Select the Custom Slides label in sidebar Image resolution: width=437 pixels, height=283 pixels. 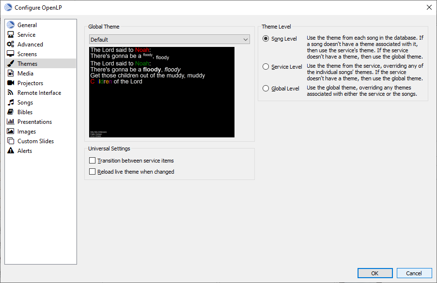[35, 141]
